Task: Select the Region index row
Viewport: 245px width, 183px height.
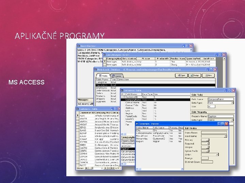Action: click(x=159, y=141)
